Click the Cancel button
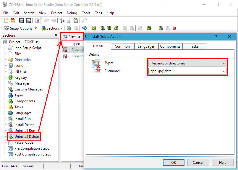Viewport: 238px width, 170px height. coord(198,162)
